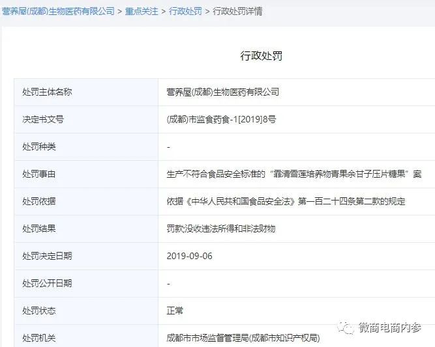Select the 决定书文号 label cell
435x347 pixels.
(86, 119)
